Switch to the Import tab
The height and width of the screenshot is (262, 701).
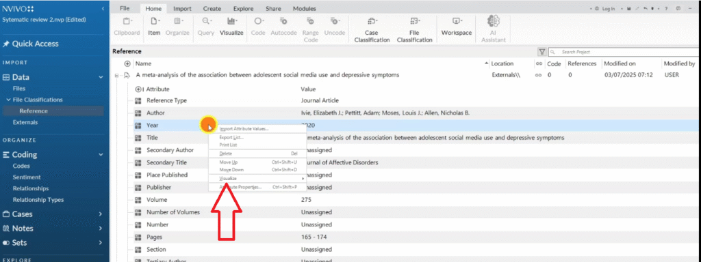click(182, 8)
